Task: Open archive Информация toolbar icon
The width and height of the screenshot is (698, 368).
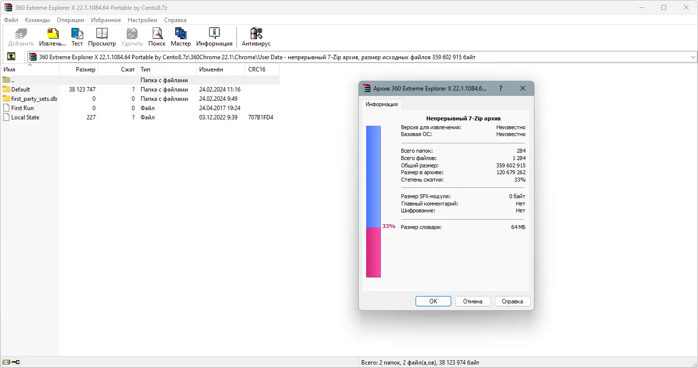Action: pos(214,36)
